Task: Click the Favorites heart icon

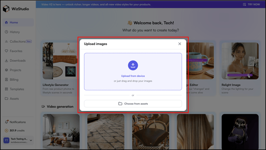Action: (6, 51)
